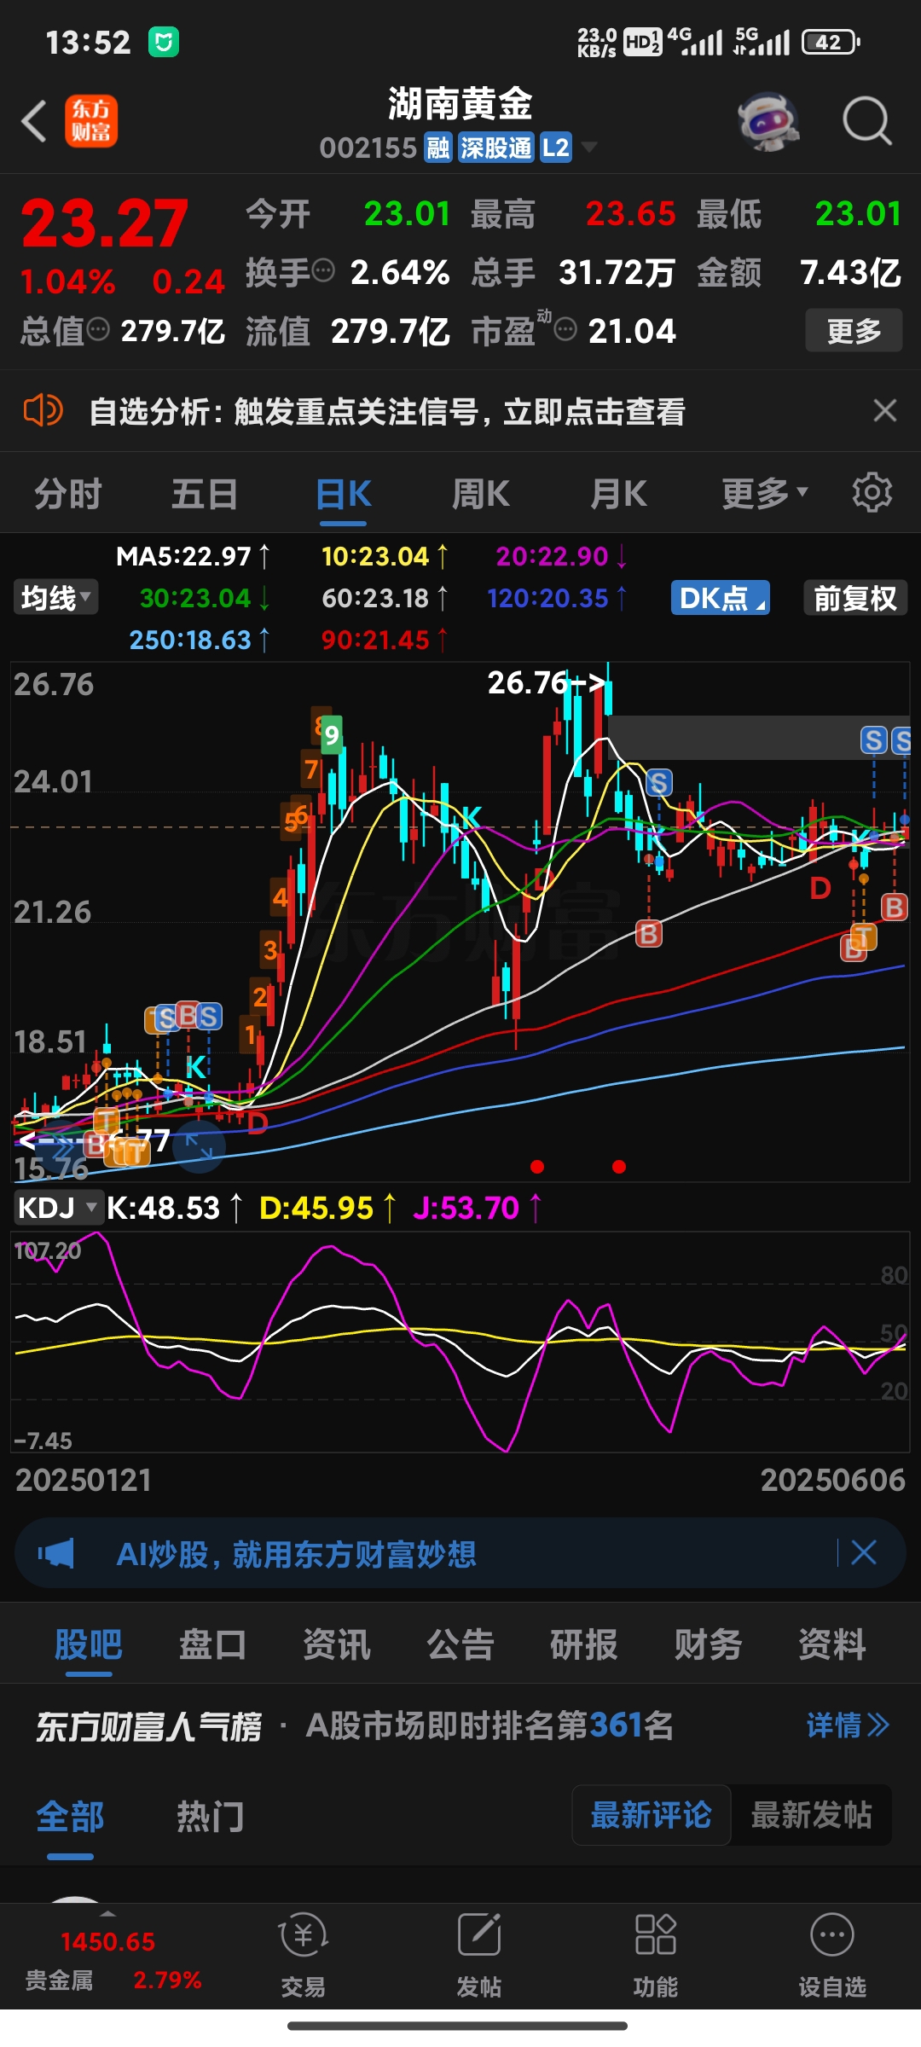Open the robot AI assistant avatar
Image resolution: width=921 pixels, height=2047 pixels.
click(x=768, y=121)
